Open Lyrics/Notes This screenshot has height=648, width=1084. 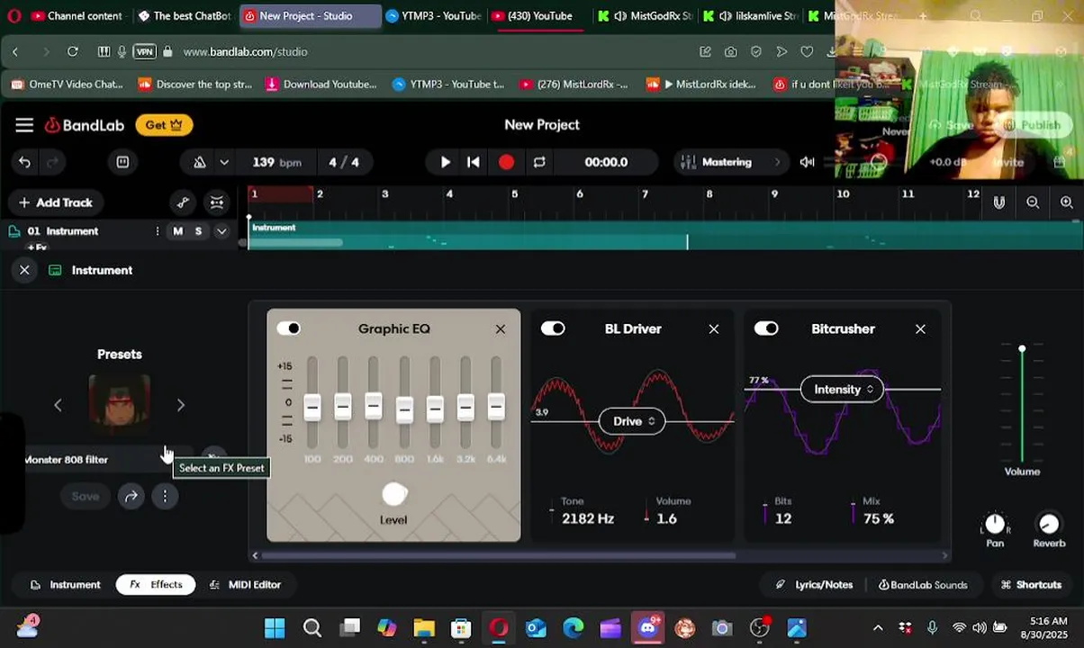point(814,585)
